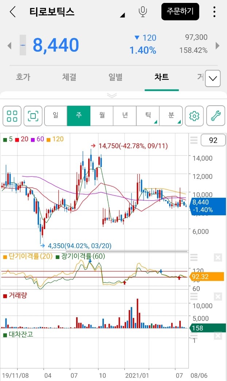Open the three-dot more options menu
Screen dimensions: 227x381
[x=214, y=12]
